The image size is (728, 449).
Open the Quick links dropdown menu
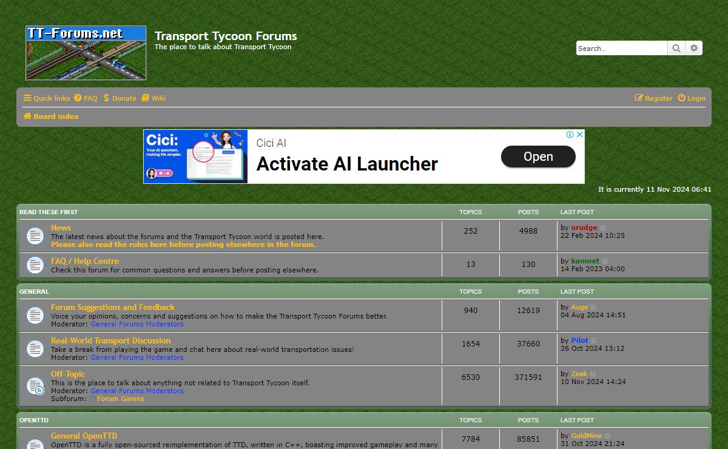[47, 98]
